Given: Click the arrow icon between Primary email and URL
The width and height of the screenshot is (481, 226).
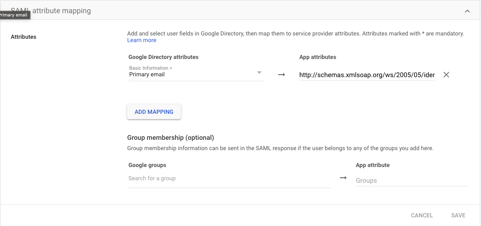Looking at the screenshot, I should [x=281, y=75].
